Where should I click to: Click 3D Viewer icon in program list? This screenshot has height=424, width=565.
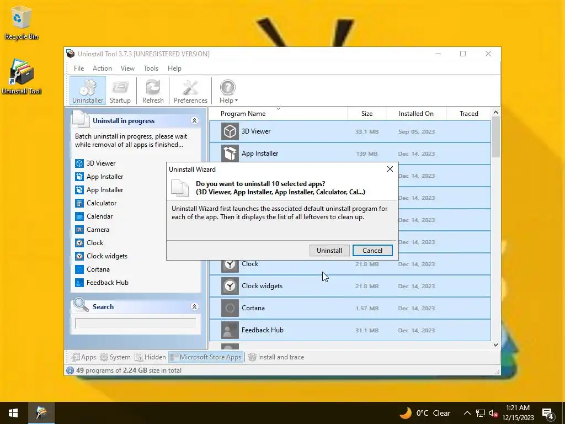[230, 131]
